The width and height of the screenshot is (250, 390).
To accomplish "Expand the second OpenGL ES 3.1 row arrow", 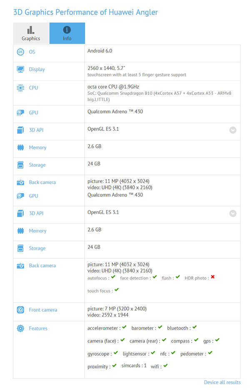I will click(233, 213).
